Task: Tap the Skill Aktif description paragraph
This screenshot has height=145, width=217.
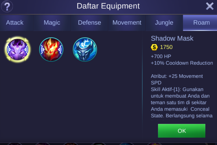Action: tap(182, 102)
